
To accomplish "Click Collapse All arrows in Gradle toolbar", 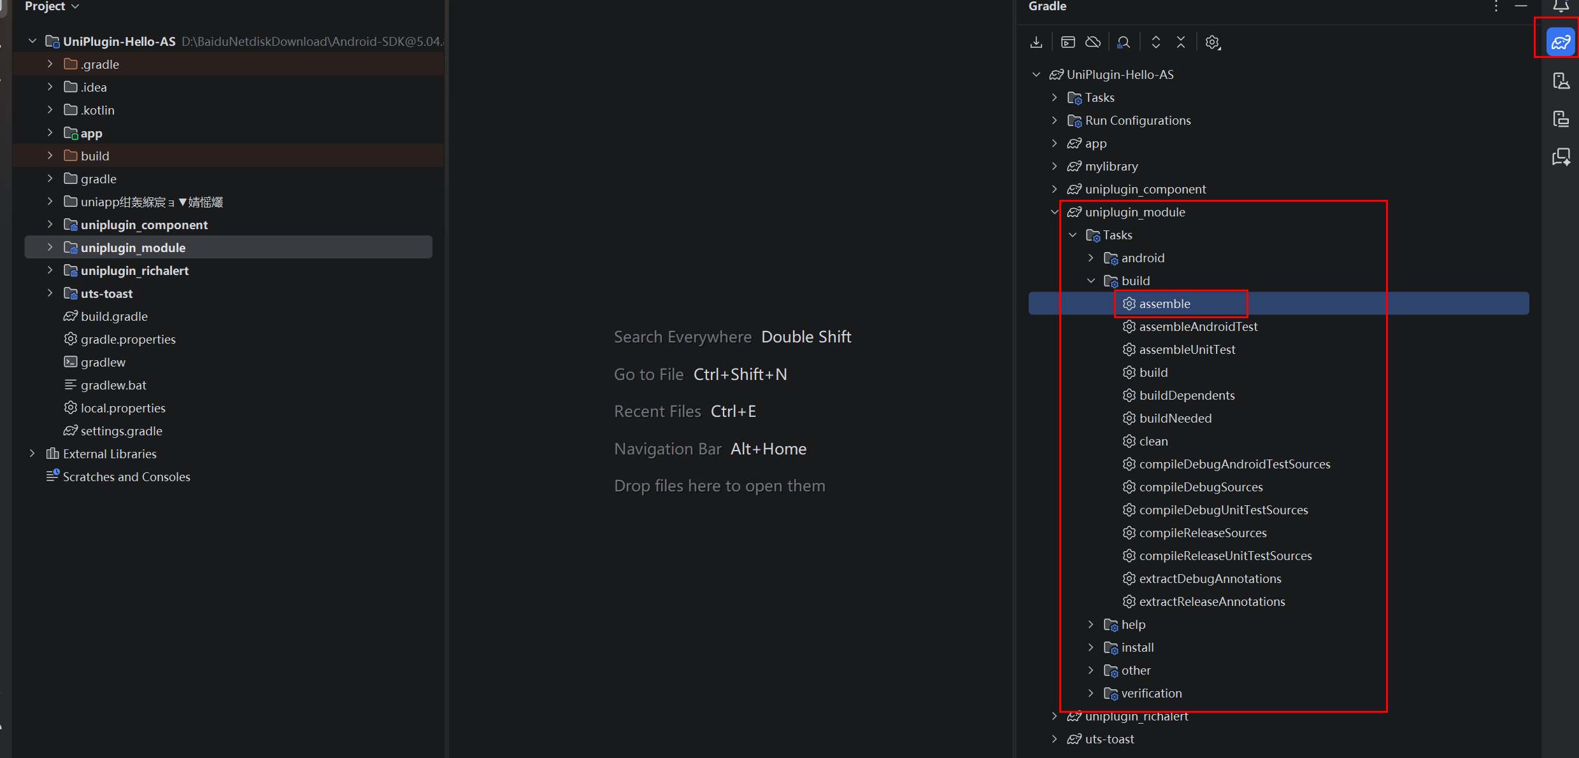I will click(1181, 42).
